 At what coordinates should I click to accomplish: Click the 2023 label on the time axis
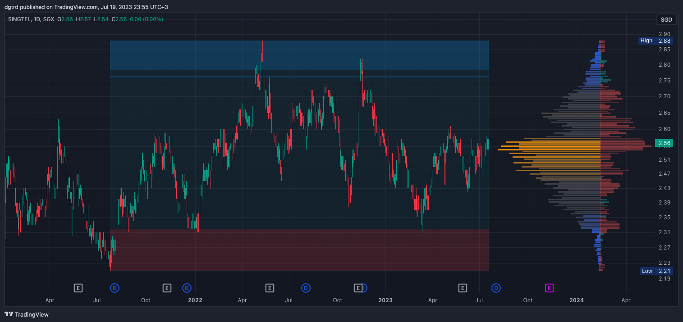coord(385,300)
